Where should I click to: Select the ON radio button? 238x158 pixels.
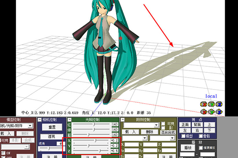click(4, 153)
